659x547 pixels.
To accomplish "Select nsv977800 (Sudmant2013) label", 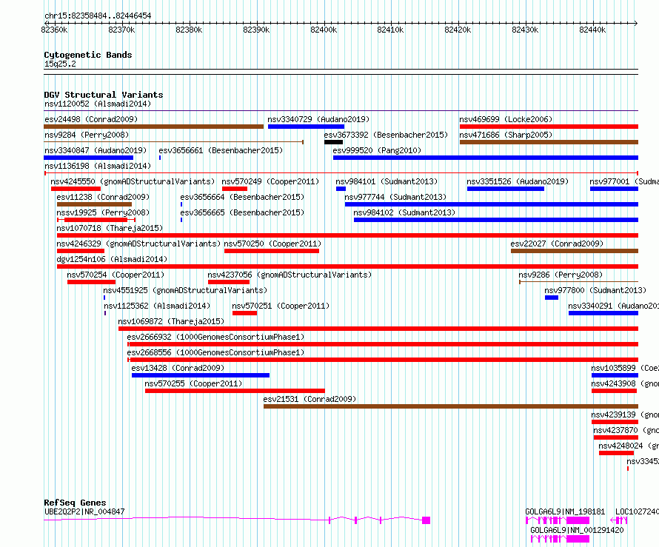I will [x=595, y=290].
